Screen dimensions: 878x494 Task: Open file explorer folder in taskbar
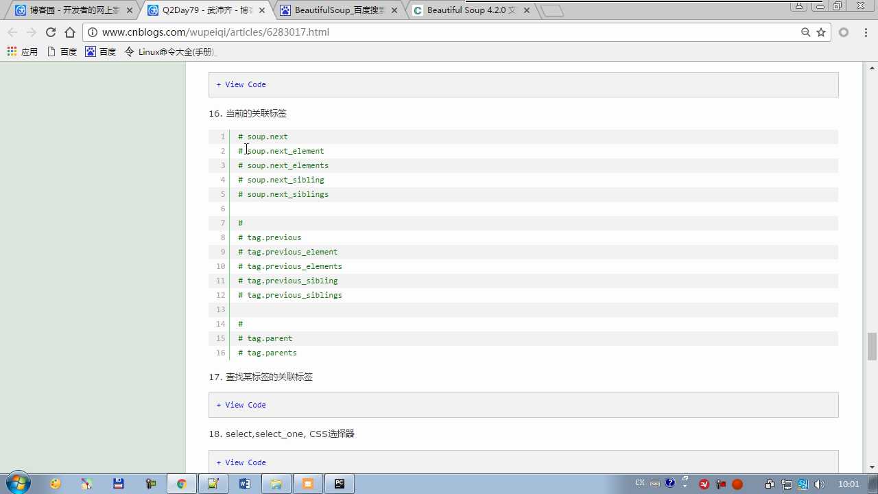click(276, 484)
